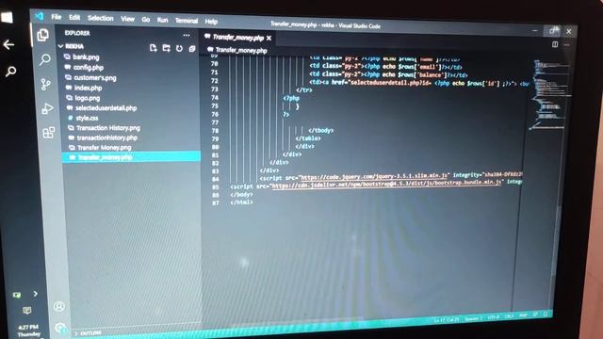
Task: Click the VS Code logo in title bar
Action: 40,16
